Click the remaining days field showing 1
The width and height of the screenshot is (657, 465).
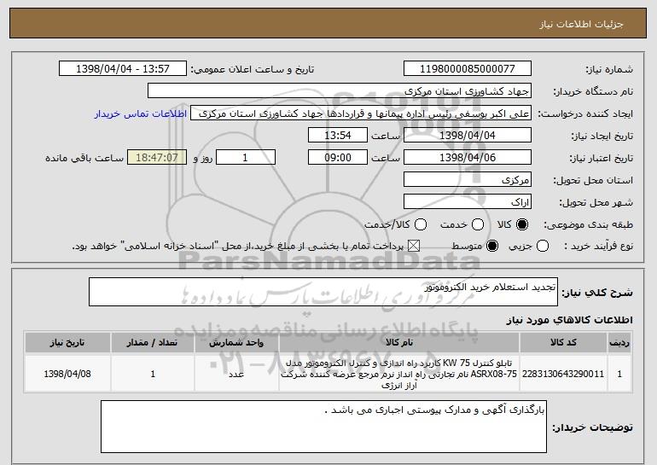[x=246, y=158]
